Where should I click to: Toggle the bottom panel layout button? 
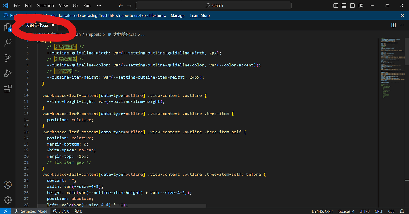pos(344,6)
